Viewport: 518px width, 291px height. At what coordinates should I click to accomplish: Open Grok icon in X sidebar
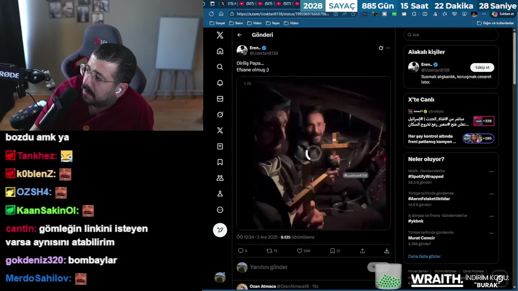pyautogui.click(x=220, y=114)
